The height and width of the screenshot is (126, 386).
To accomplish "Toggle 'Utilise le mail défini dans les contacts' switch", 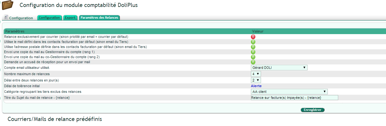I will tap(253, 42).
